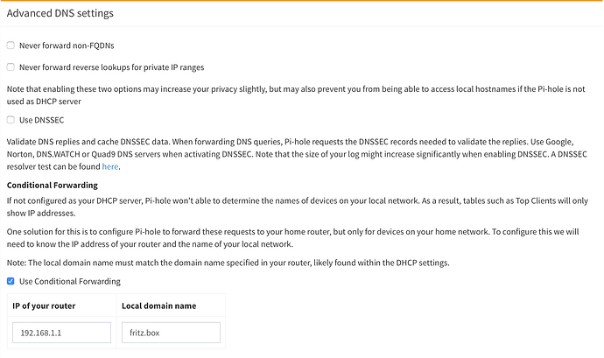604x358 pixels.
Task: Click the 'Use Conditional Forwarding' label text
Action: 69,281
